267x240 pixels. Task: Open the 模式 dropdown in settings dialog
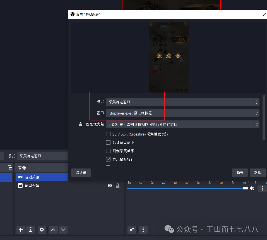(182, 102)
